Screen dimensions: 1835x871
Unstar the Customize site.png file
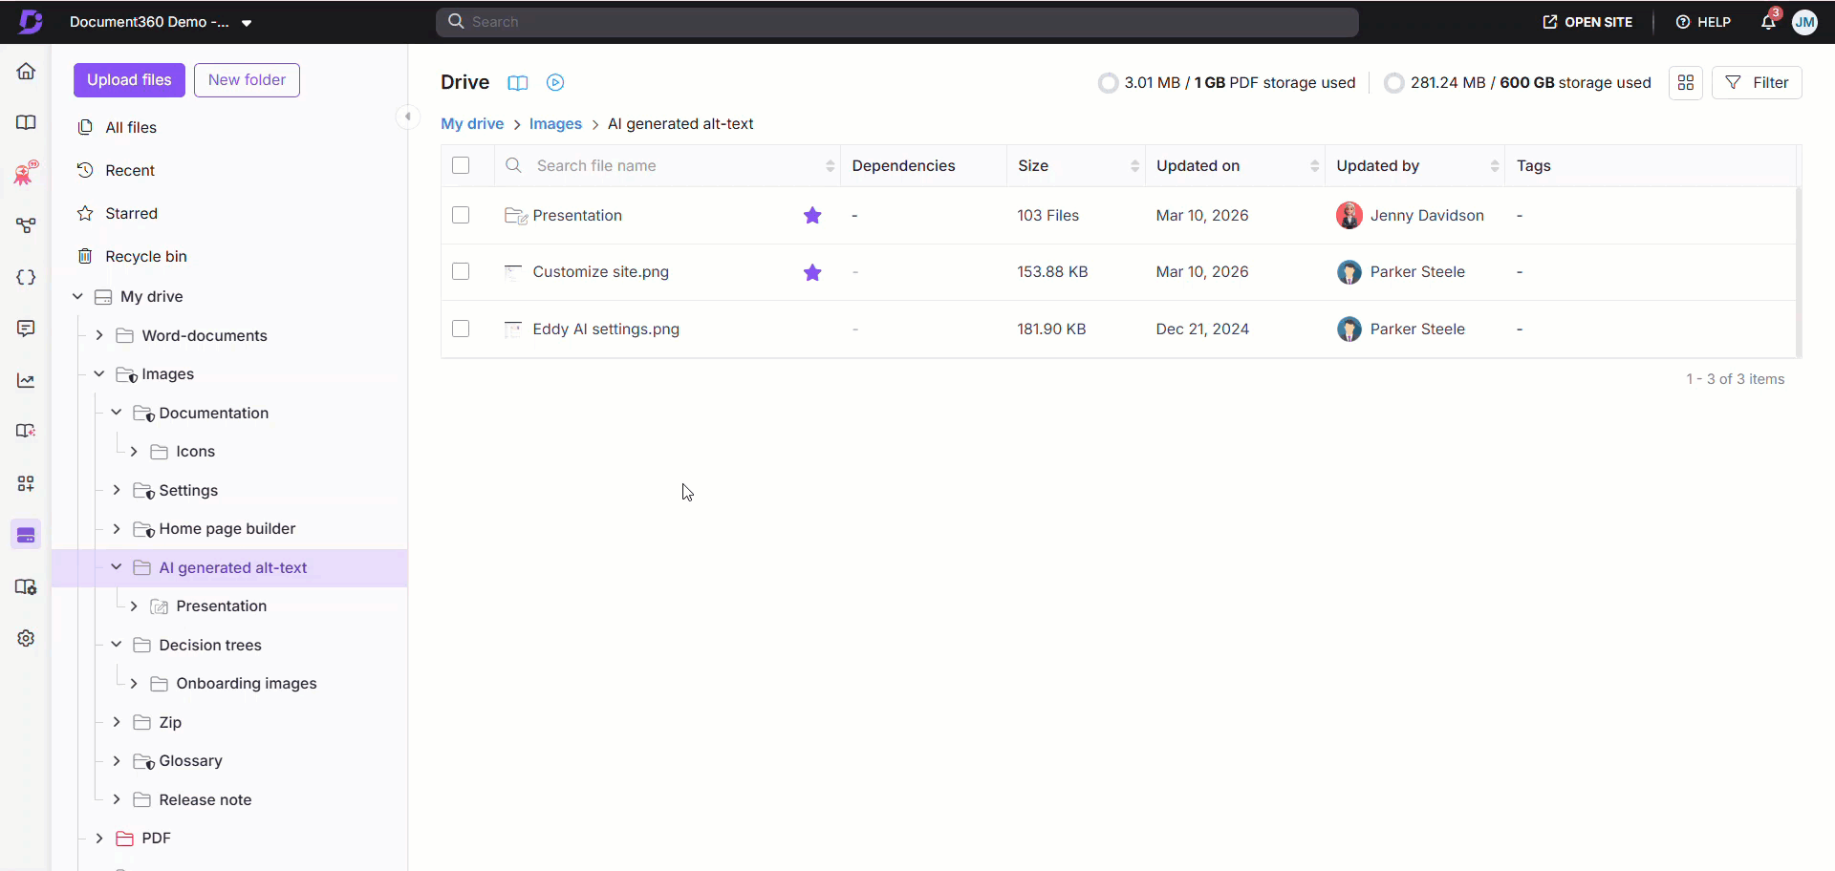812,272
